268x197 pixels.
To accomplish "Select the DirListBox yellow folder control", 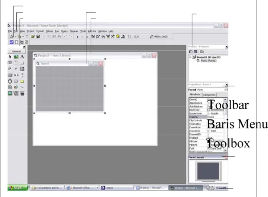I will point(22,81).
